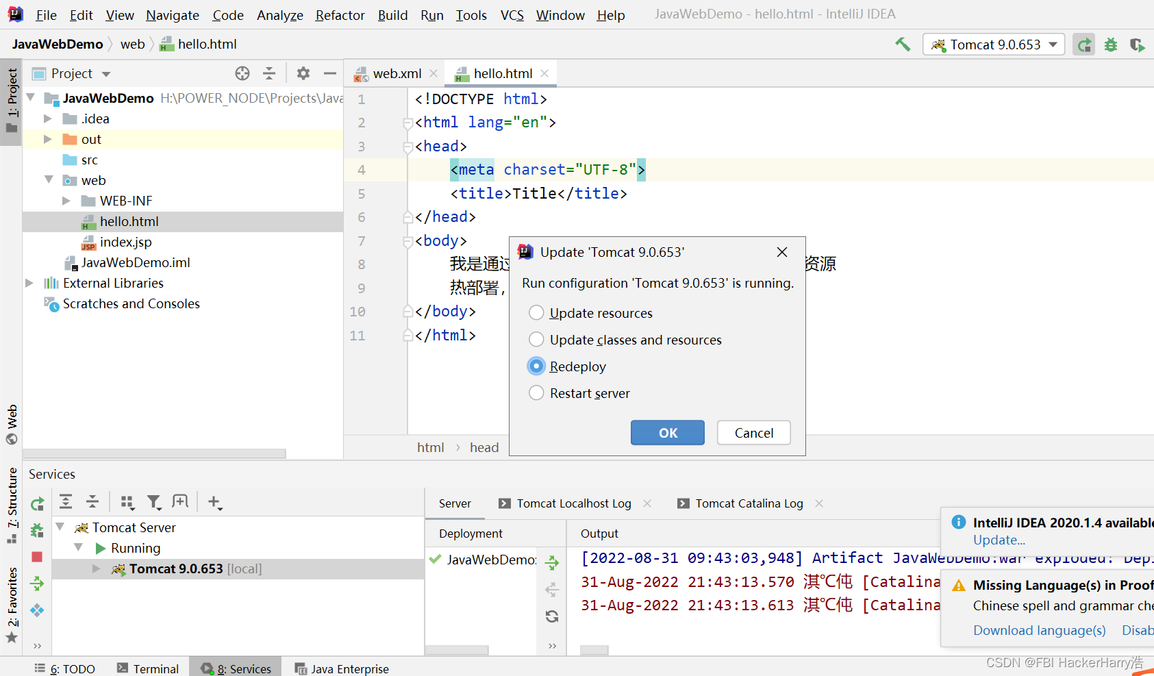Click the Debug rerun icon in Services sidebar

(x=37, y=530)
